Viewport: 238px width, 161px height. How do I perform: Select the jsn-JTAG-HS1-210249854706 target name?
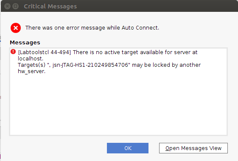coord(90,65)
